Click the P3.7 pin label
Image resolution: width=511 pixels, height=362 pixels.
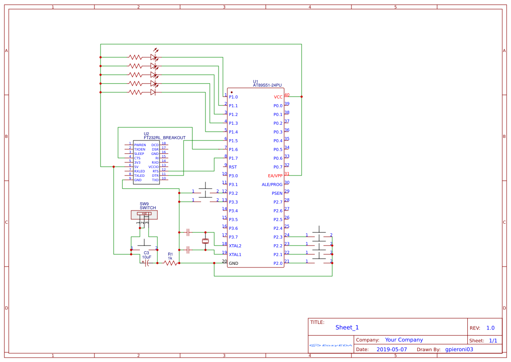[x=233, y=237]
